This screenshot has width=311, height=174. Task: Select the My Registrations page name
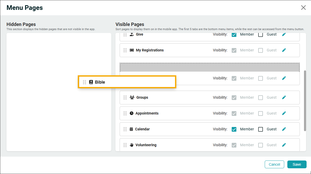pos(150,50)
